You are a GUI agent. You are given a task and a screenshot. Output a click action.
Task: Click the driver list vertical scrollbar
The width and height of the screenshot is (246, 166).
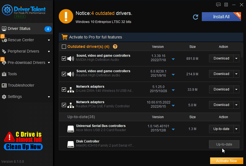coord(242,50)
